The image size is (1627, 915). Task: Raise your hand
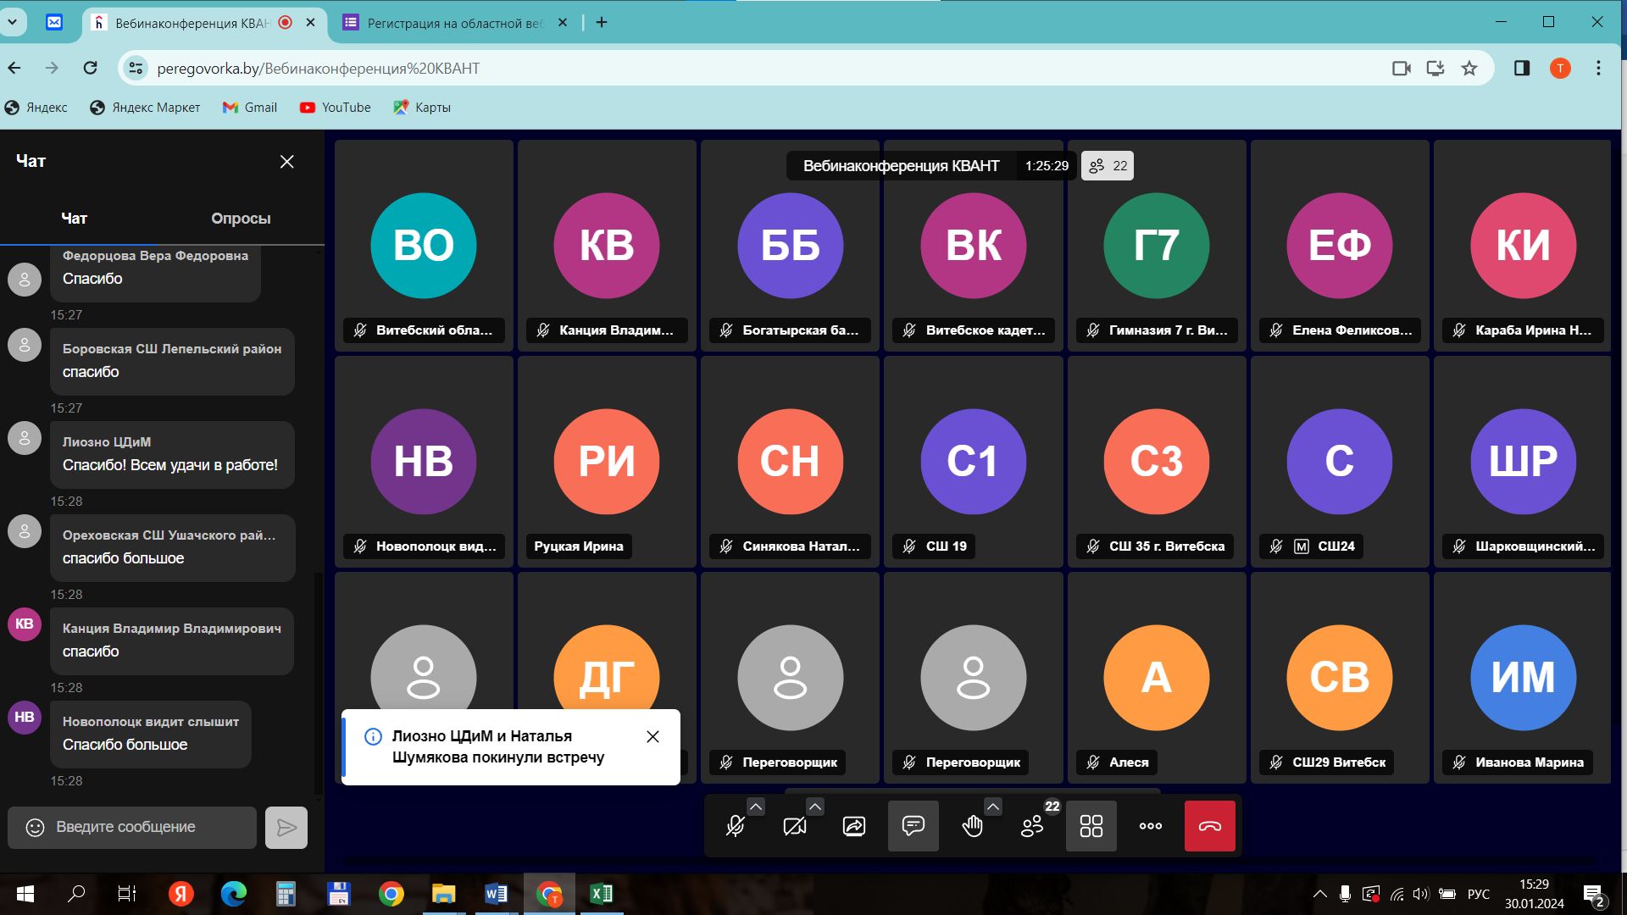(972, 826)
